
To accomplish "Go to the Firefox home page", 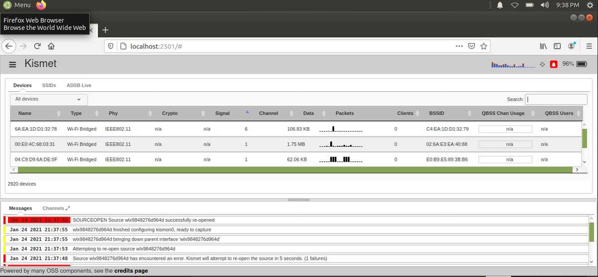I will point(51,46).
